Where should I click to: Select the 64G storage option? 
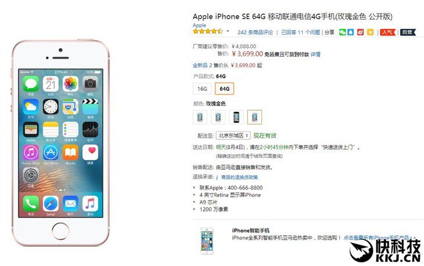[224, 89]
